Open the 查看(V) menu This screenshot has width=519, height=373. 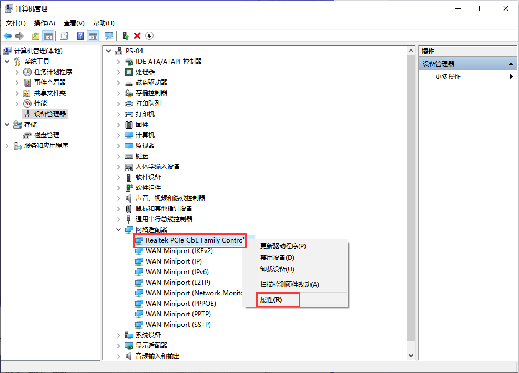pyautogui.click(x=74, y=23)
